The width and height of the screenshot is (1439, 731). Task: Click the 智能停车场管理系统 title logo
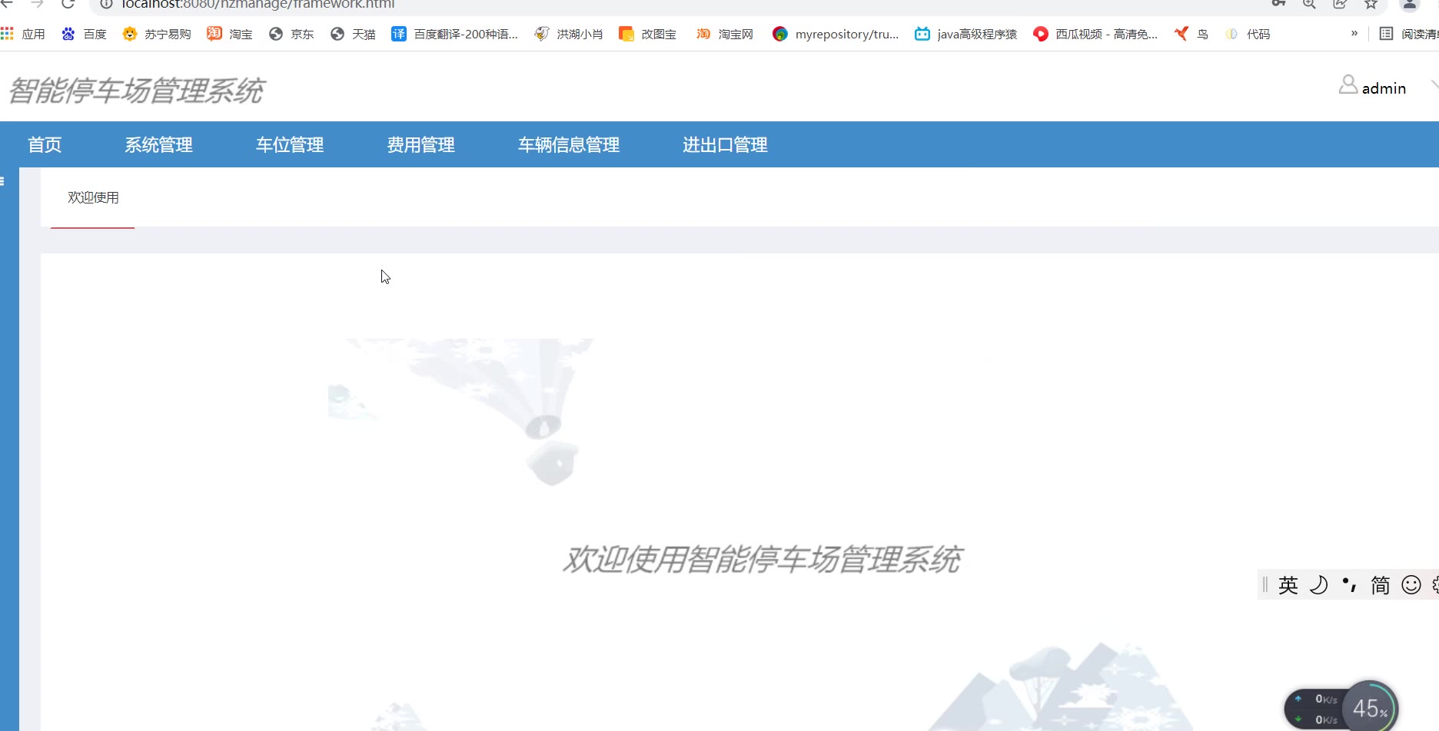pyautogui.click(x=135, y=91)
